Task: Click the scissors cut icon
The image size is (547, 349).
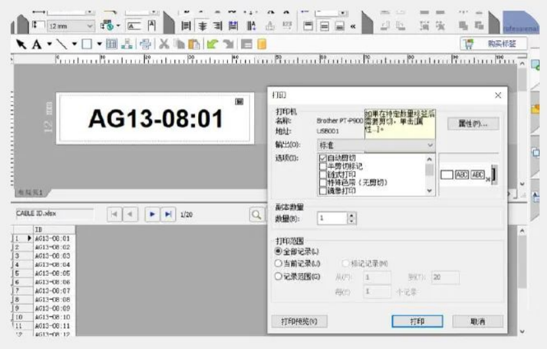Action: [x=164, y=44]
